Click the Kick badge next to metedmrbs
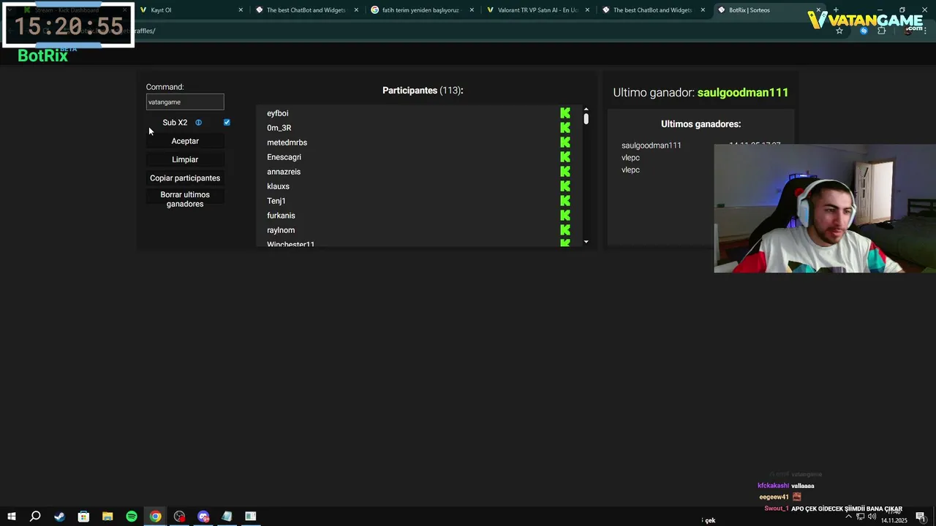 pos(565,142)
